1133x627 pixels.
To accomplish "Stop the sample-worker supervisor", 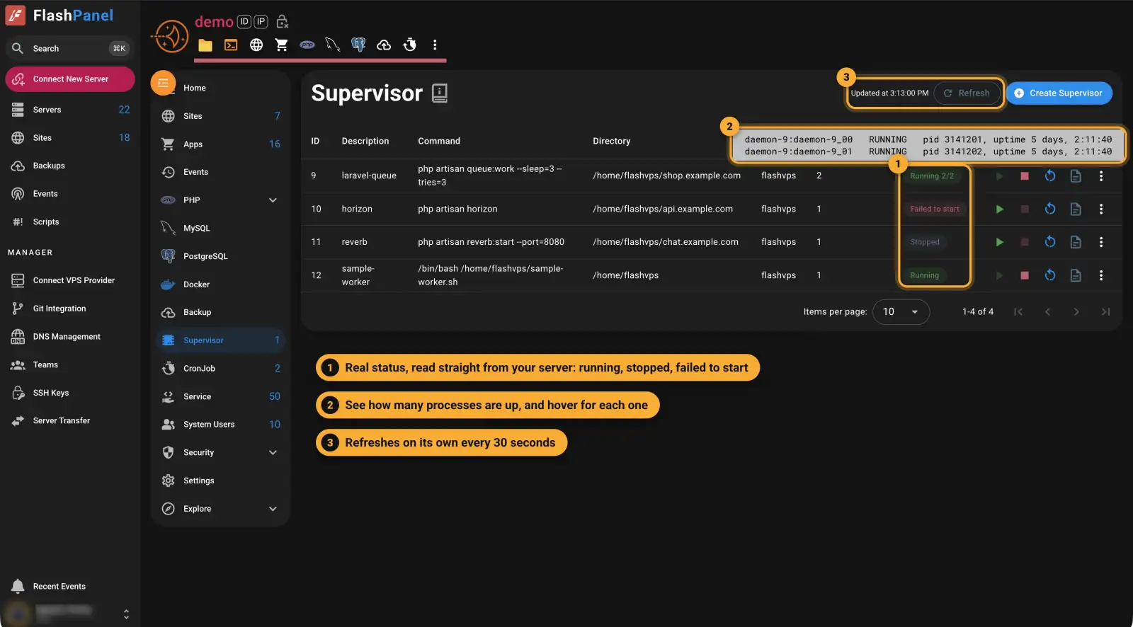I will (x=1025, y=275).
